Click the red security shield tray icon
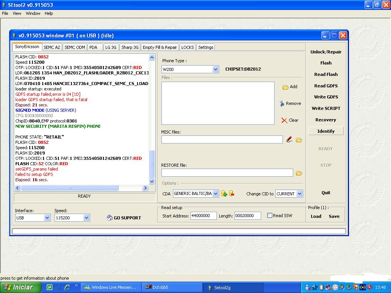The image size is (391, 293). [369, 287]
